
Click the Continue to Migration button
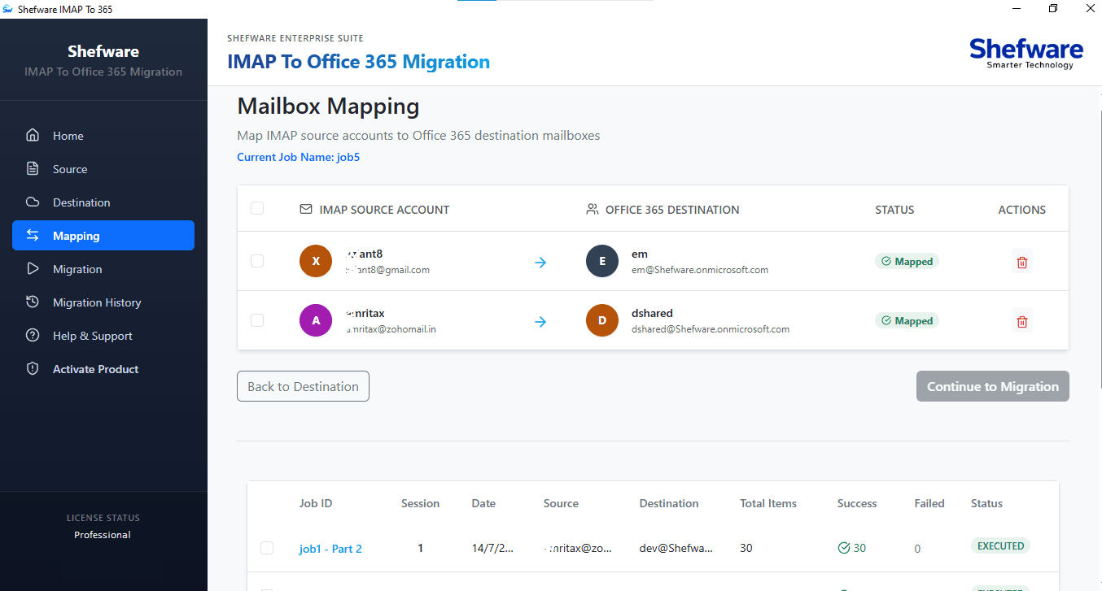pyautogui.click(x=993, y=386)
